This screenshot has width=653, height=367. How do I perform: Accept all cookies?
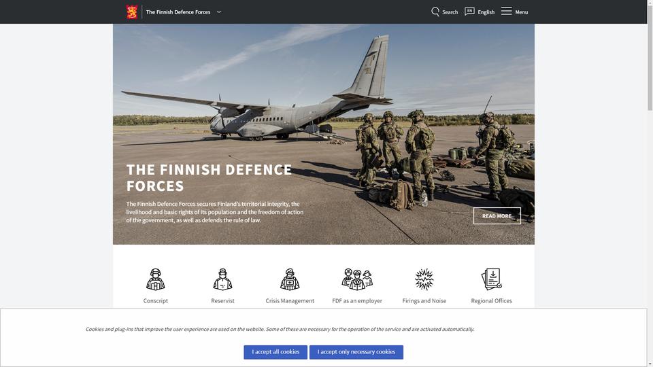(x=275, y=352)
